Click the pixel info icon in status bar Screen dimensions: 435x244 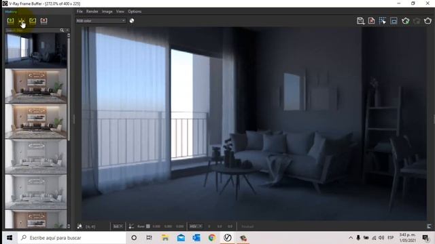click(80, 226)
